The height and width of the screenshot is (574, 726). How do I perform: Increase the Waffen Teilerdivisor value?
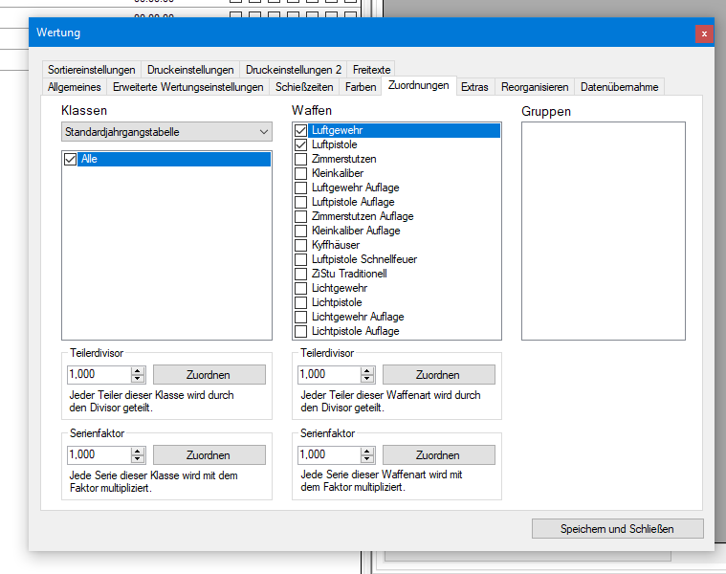point(368,370)
